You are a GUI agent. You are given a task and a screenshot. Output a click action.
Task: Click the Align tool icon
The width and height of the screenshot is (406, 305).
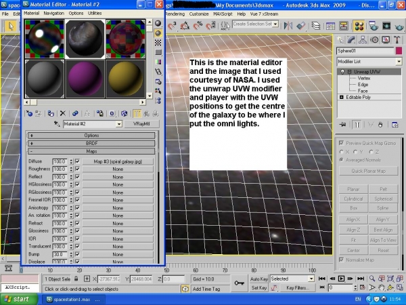coord(301,26)
